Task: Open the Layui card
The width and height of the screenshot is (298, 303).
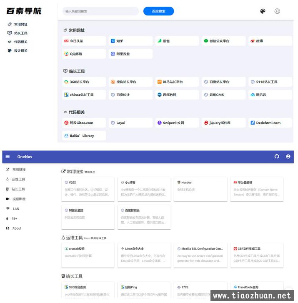Action: tap(130, 123)
